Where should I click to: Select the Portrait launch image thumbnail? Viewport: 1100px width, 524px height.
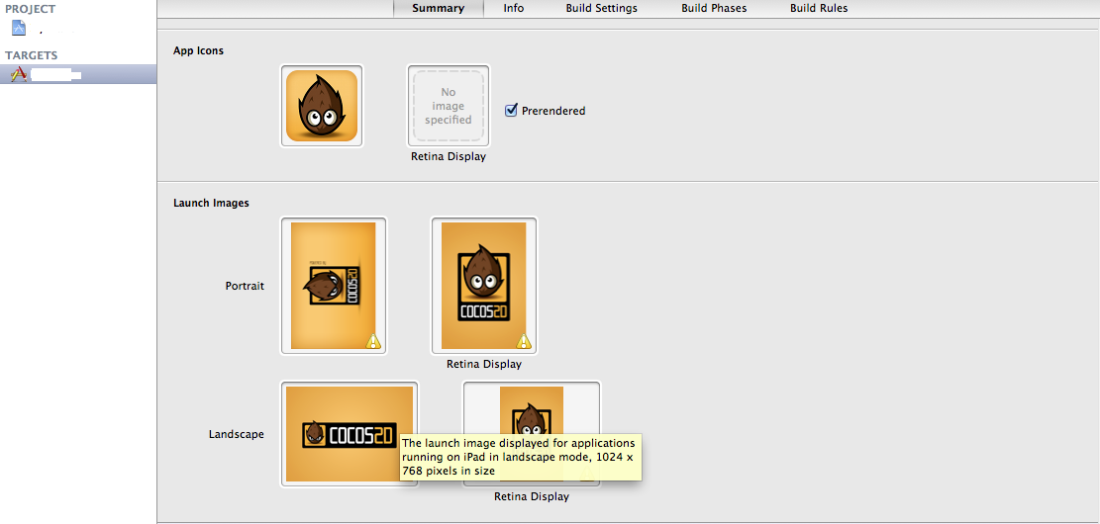pyautogui.click(x=334, y=285)
